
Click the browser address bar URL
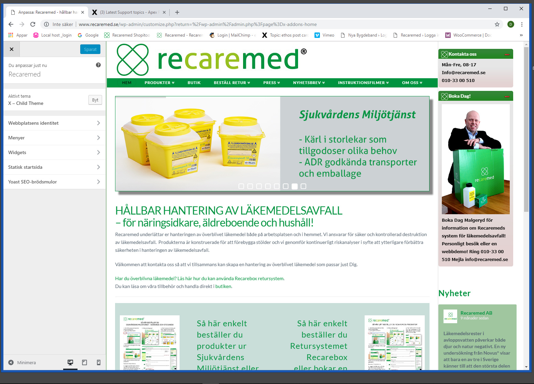198,24
